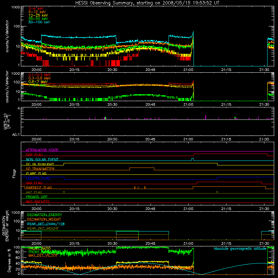Select the SAA_FLAG label
The width and height of the screenshot is (278, 278).
point(34,183)
